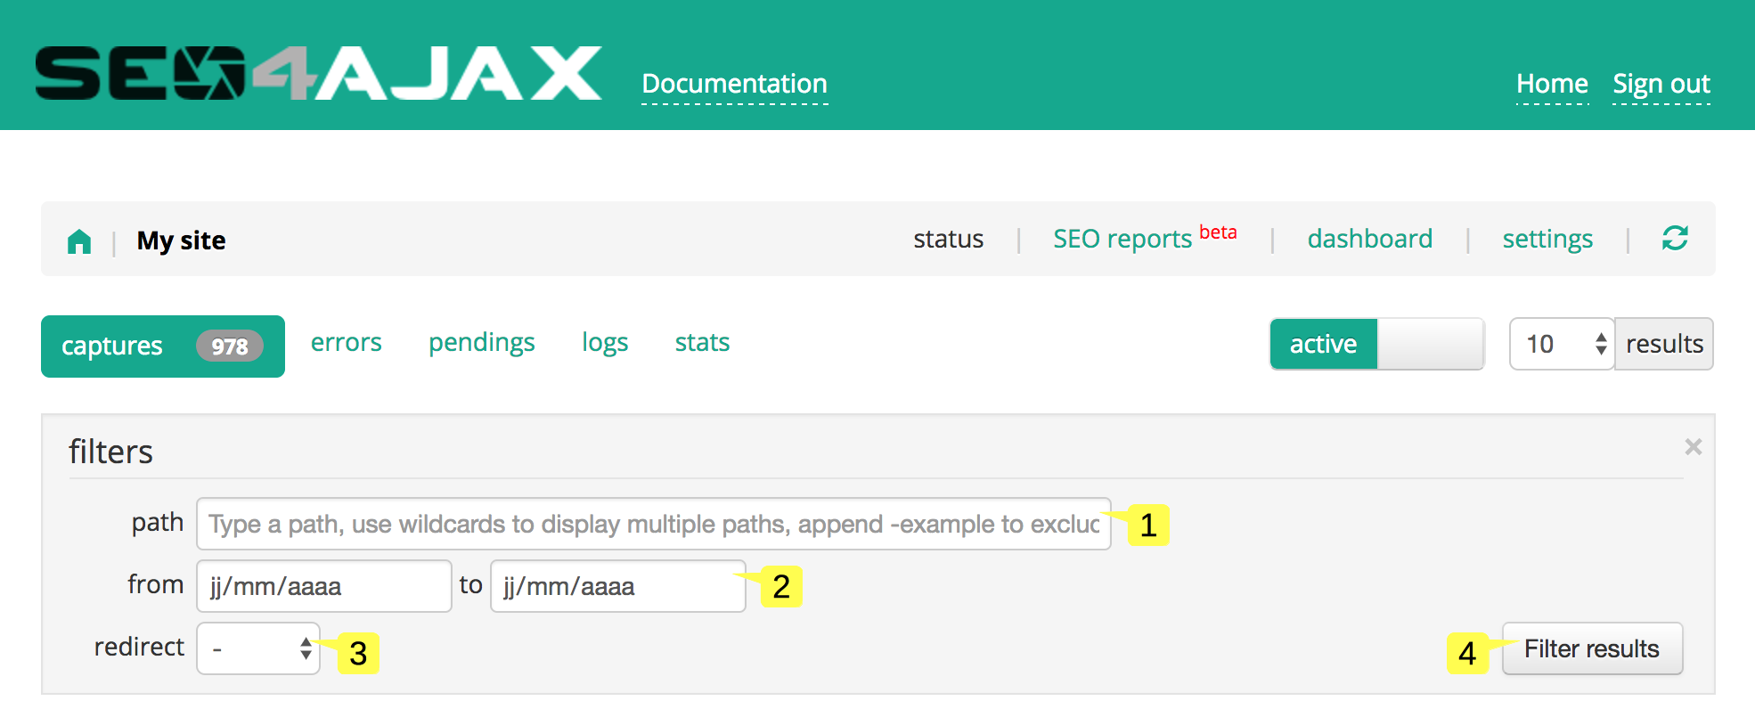Open the redirect dropdown
1755x709 pixels.
click(258, 648)
